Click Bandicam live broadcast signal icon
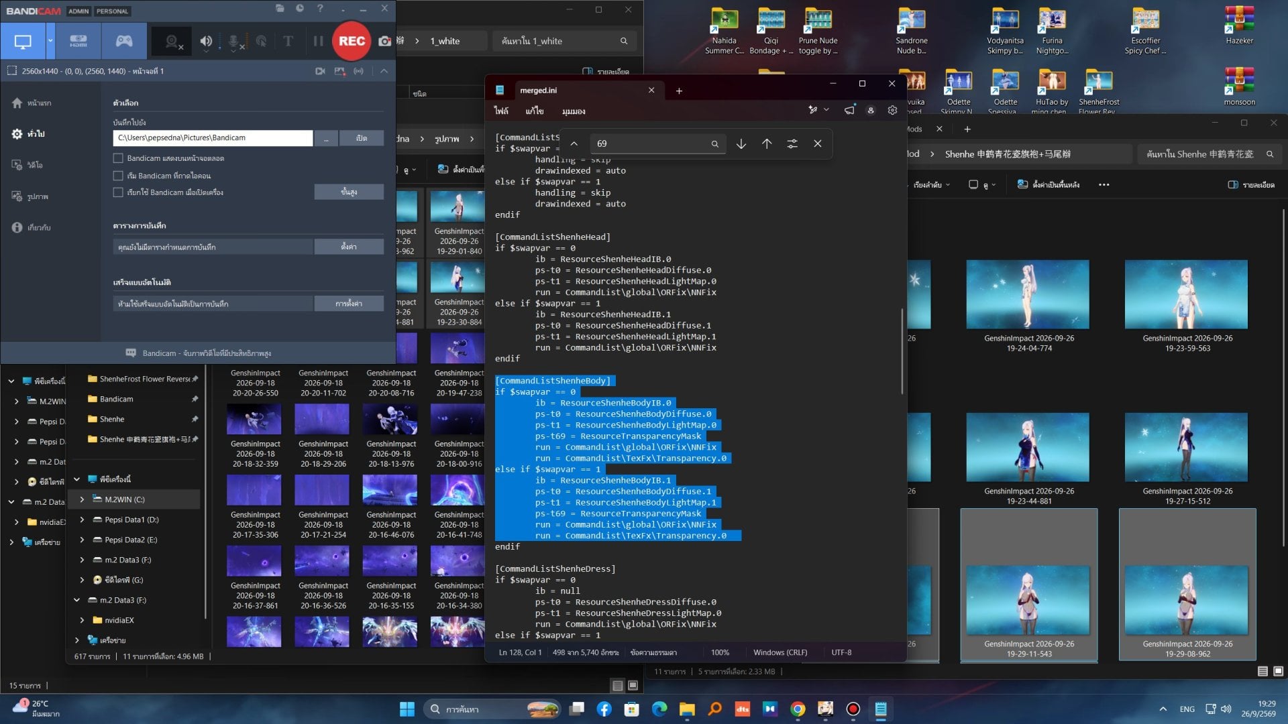This screenshot has width=1288, height=724. tap(359, 71)
